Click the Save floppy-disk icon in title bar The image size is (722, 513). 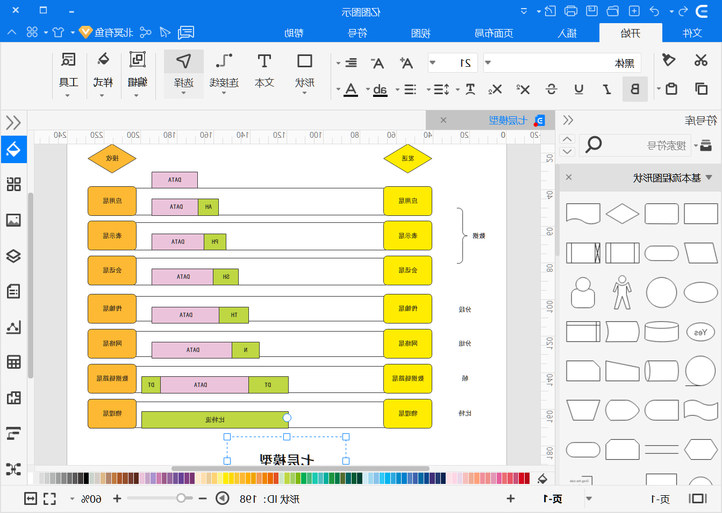pyautogui.click(x=592, y=11)
